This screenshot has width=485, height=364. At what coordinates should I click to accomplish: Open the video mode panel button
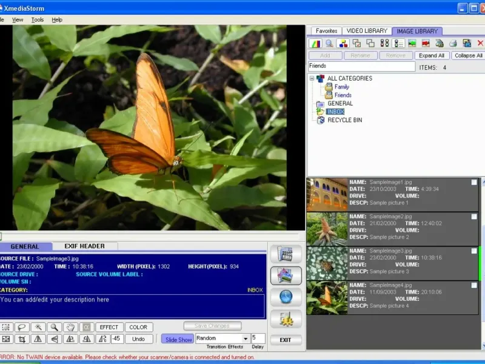[x=286, y=254]
